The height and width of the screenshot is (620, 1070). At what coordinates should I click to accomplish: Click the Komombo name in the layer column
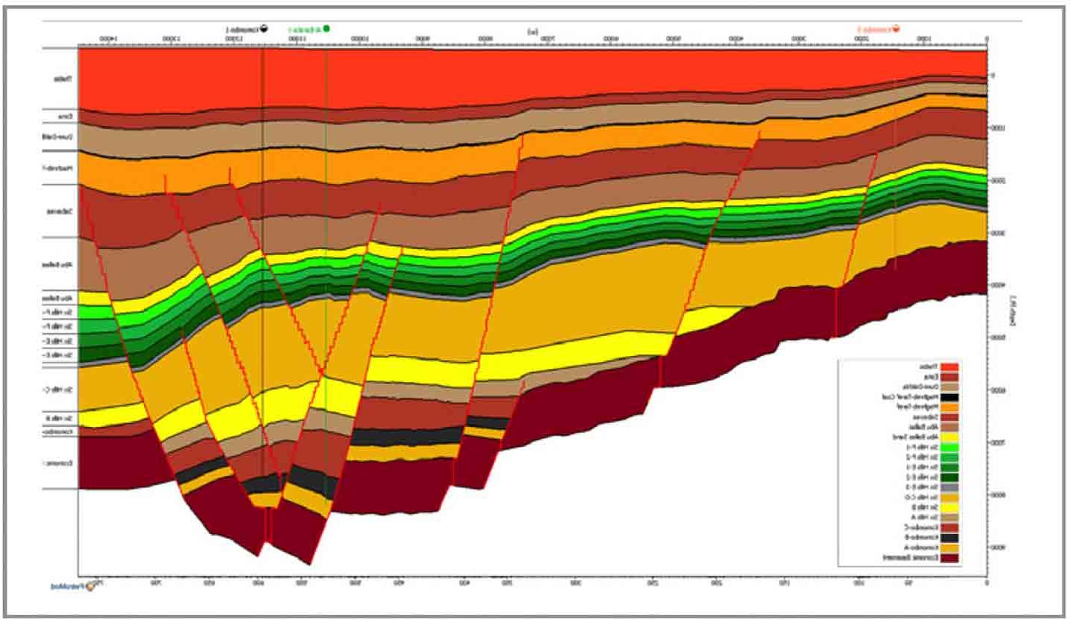coord(57,431)
